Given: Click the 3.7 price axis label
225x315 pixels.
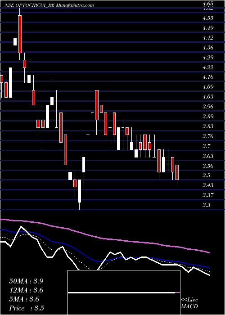Looking at the screenshot, I should click(x=206, y=146).
